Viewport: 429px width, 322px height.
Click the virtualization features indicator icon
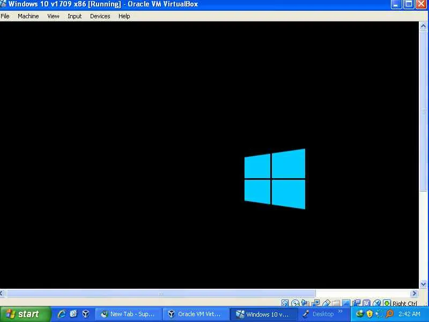[366, 303]
